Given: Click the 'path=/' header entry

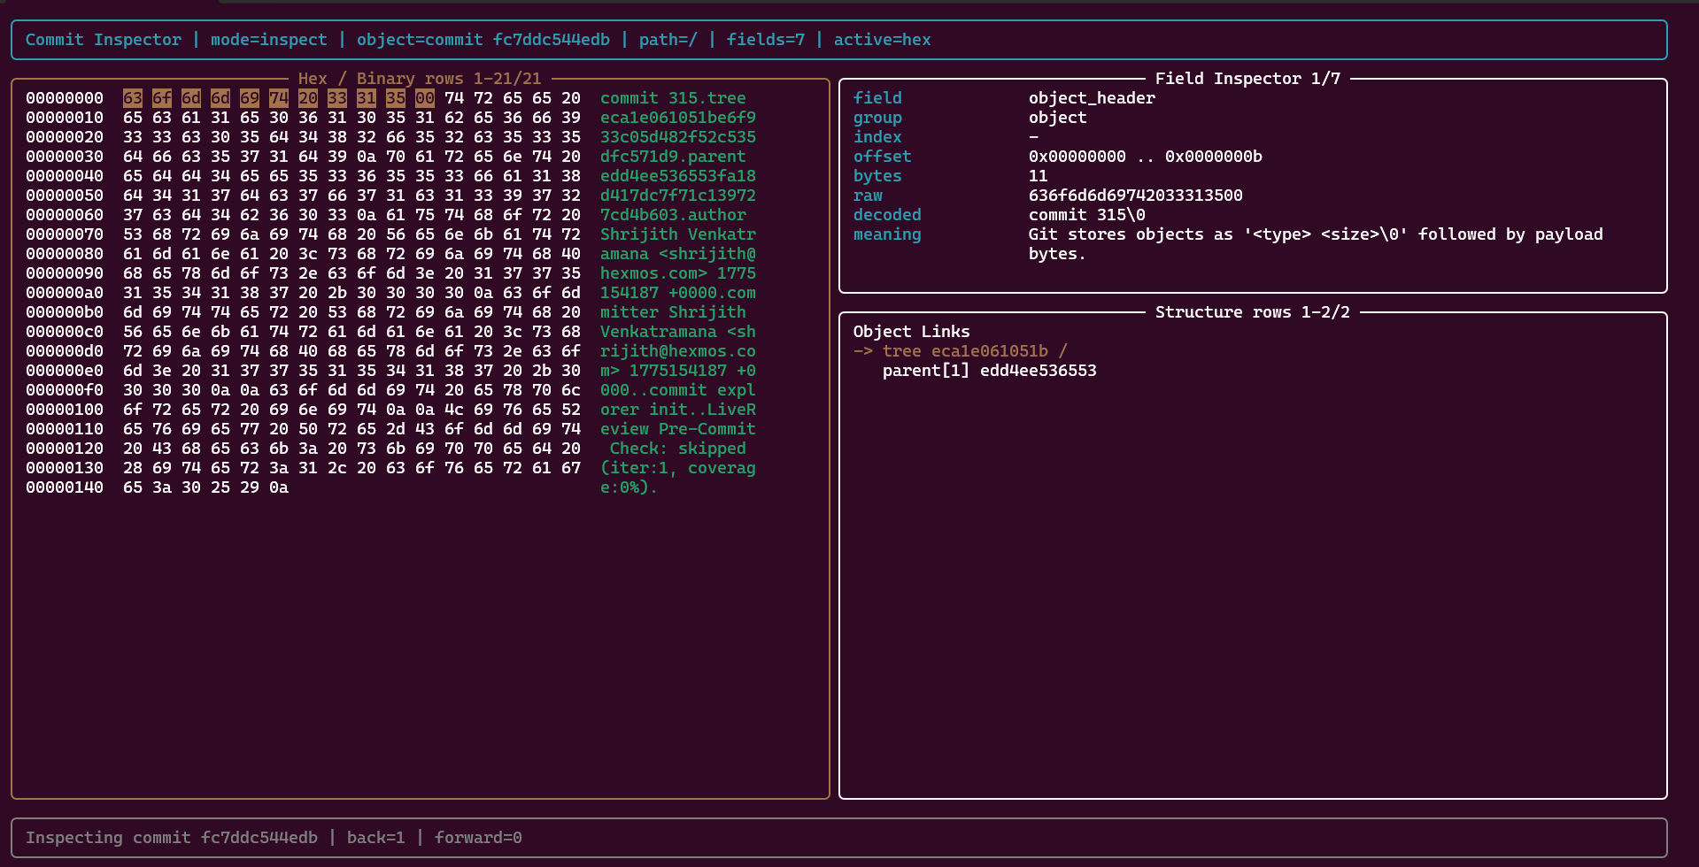Looking at the screenshot, I should pyautogui.click(x=668, y=40).
